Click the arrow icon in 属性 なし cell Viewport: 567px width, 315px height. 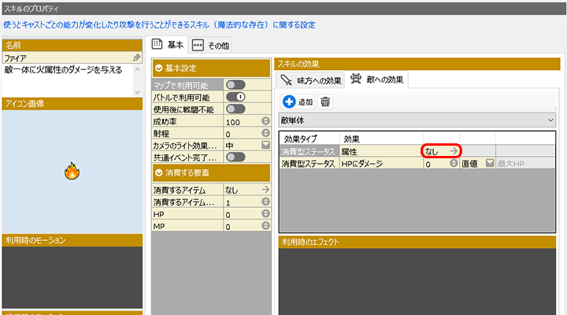click(454, 150)
